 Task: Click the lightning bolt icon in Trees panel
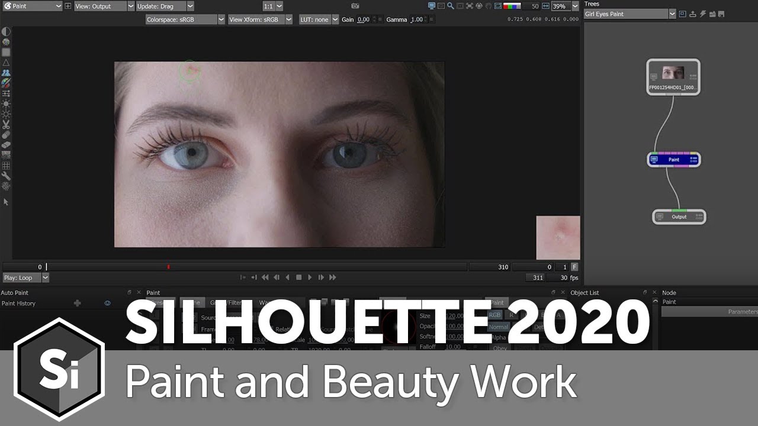(x=704, y=14)
